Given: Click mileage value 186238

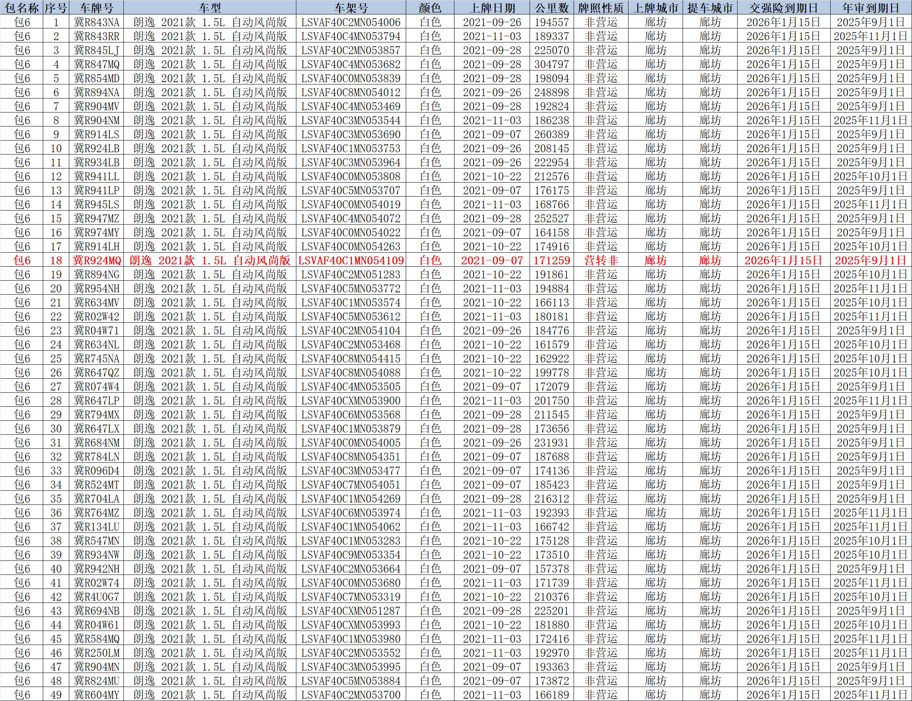Looking at the screenshot, I should tap(552, 120).
